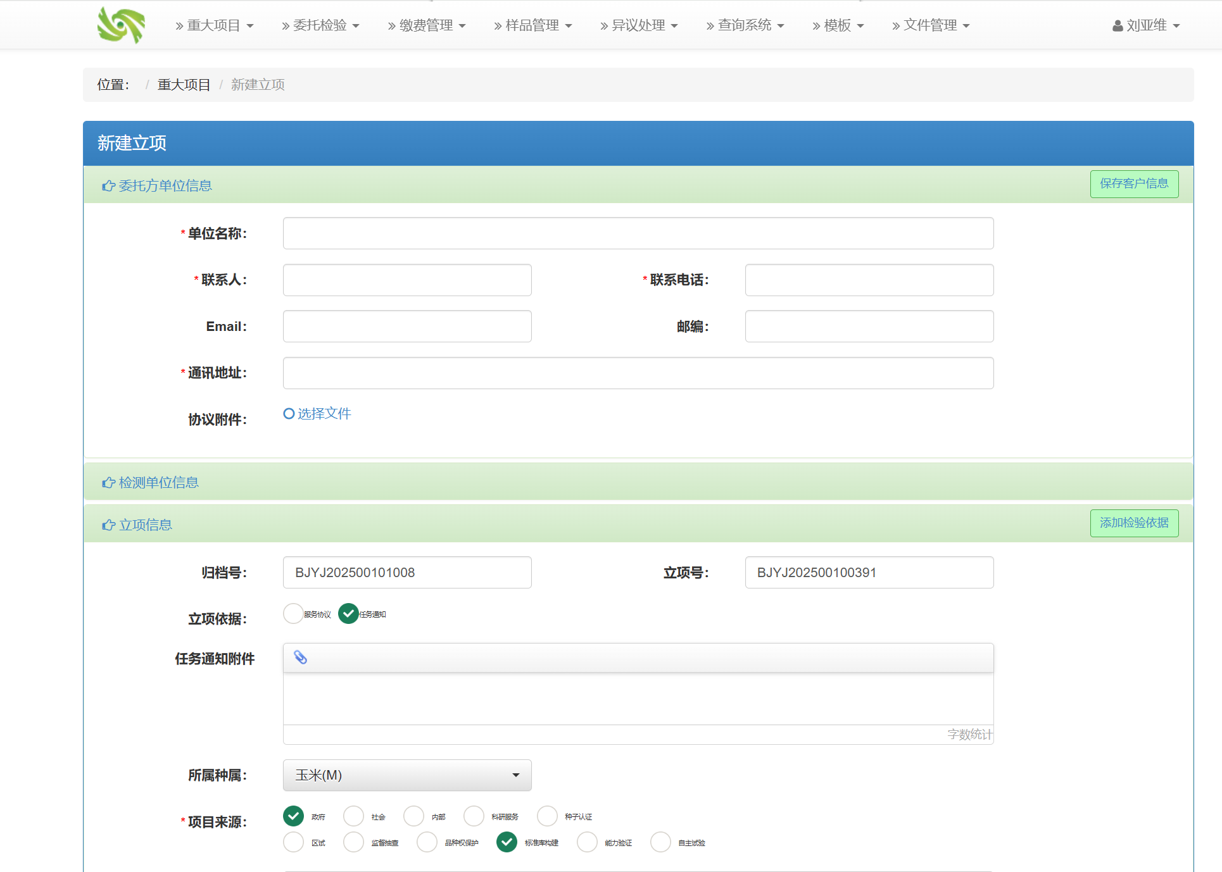Focus the 单位名称 input field
This screenshot has width=1222, height=872.
click(x=638, y=233)
